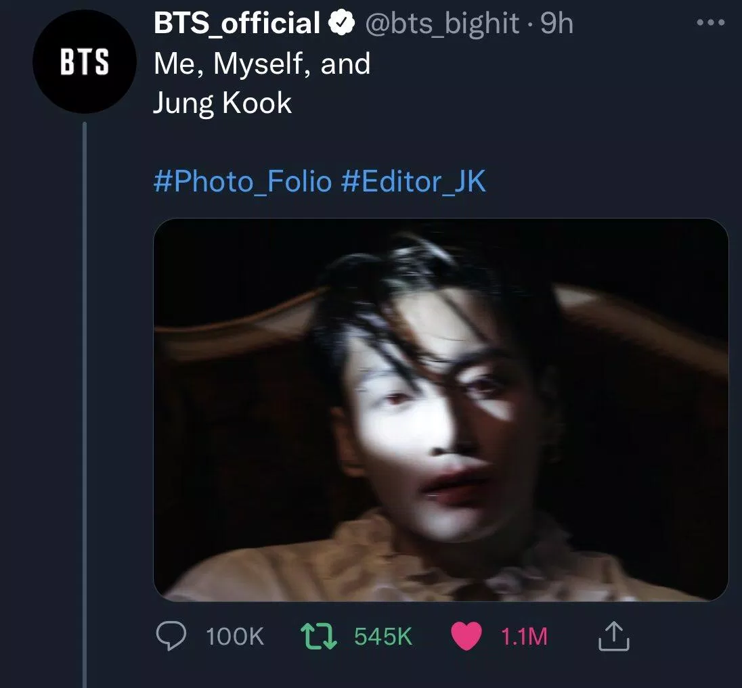The image size is (742, 688).
Task: Click the white BTS logo lettering
Action: [x=84, y=62]
